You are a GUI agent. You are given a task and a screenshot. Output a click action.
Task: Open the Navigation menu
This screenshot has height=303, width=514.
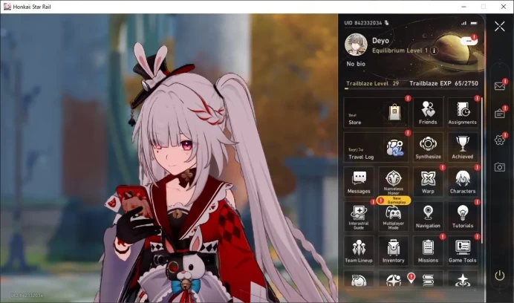click(x=428, y=216)
